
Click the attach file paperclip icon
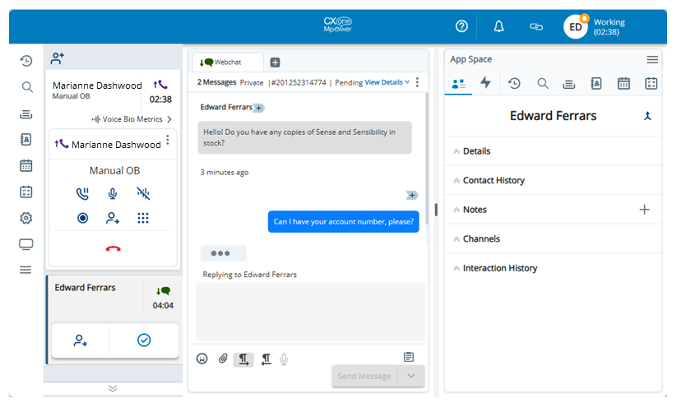tap(222, 358)
